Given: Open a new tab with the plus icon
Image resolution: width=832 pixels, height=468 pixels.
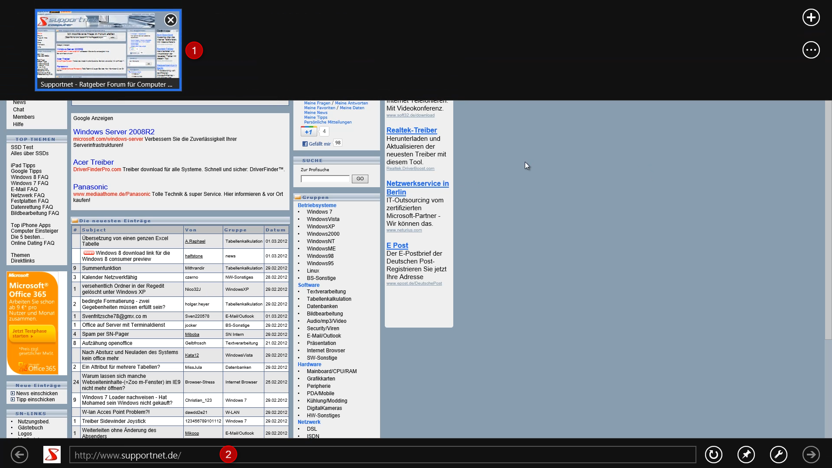Looking at the screenshot, I should point(811,17).
